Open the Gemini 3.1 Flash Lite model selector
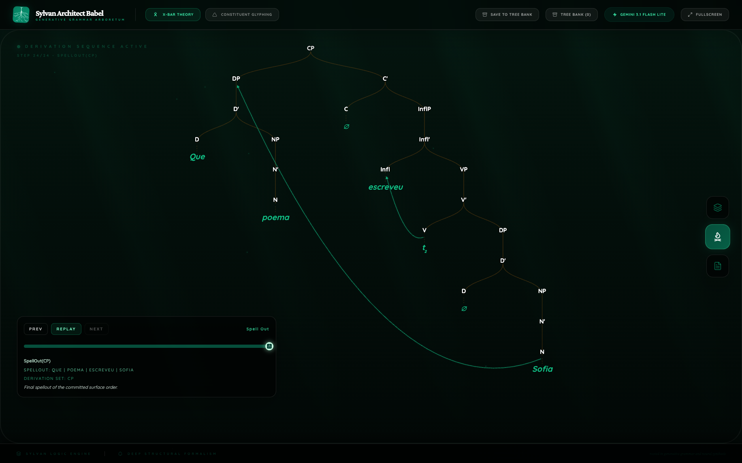The image size is (742, 463). coord(639,15)
